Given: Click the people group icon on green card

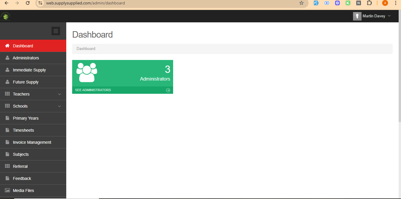Looking at the screenshot, I should click(87, 72).
